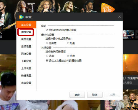138x110 pixels.
Task: Switch to the 画面设置 tab
Action: click(26, 39)
